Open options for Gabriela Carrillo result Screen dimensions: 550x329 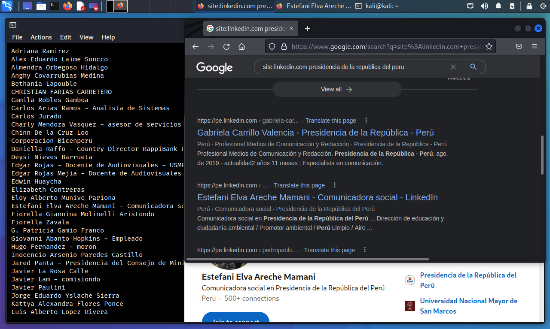tap(366, 121)
